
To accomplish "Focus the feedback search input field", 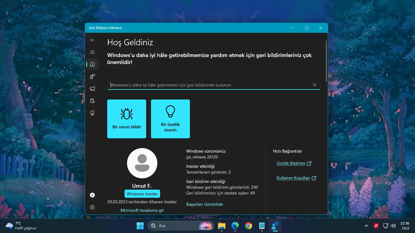I will 210,85.
